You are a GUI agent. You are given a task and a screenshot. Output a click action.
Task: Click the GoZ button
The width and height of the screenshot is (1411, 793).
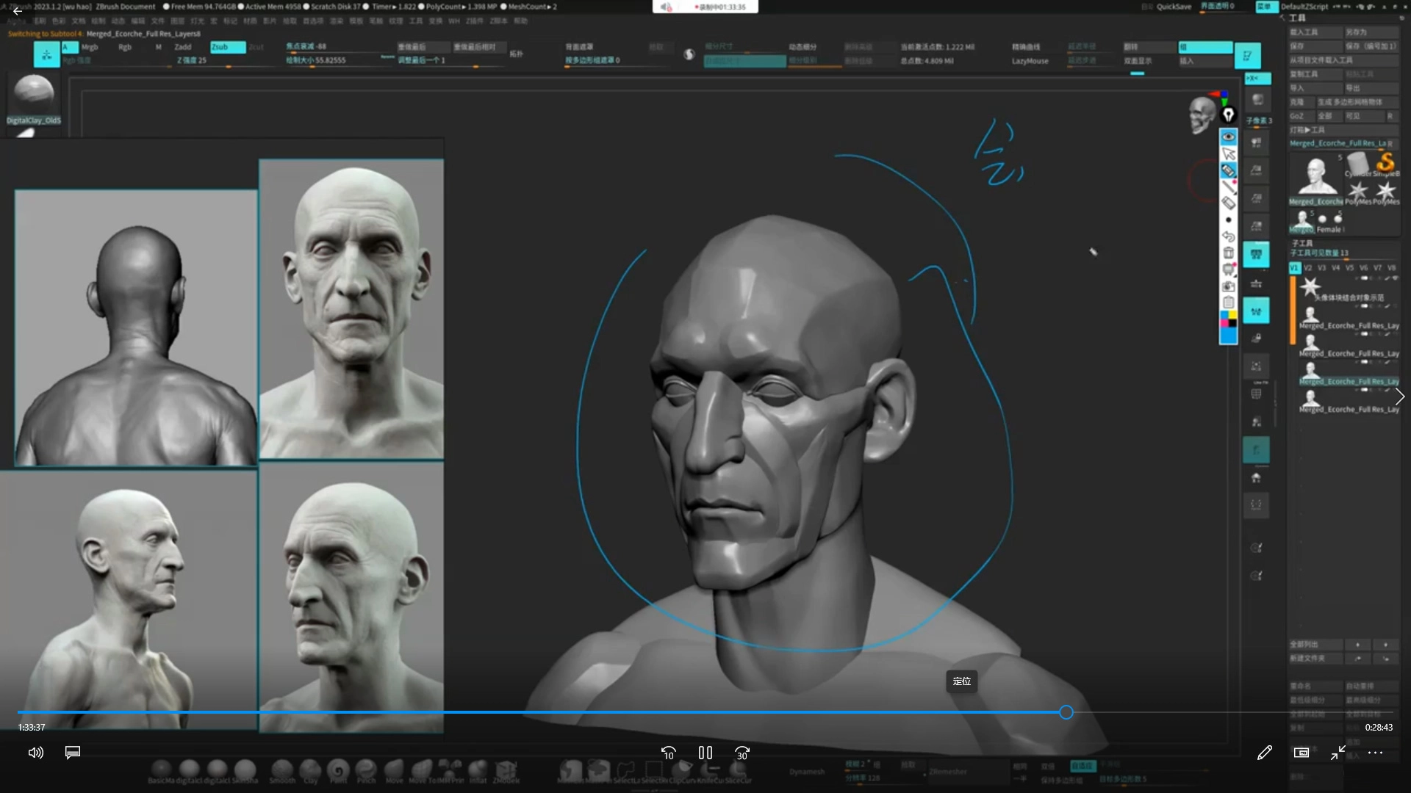(1297, 116)
